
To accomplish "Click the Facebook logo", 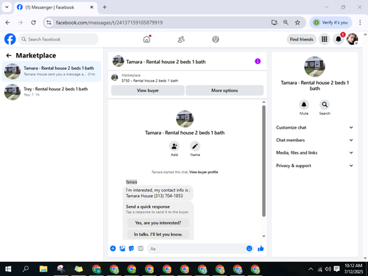I will pyautogui.click(x=10, y=39).
